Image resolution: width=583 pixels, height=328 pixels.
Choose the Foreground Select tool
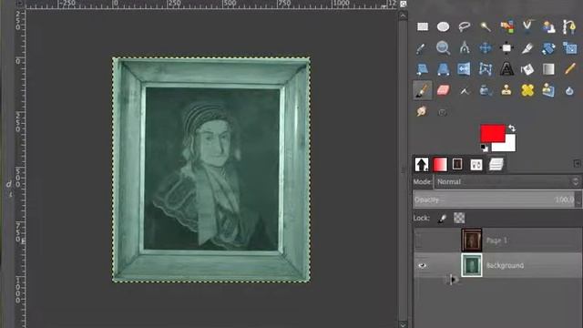(x=548, y=26)
